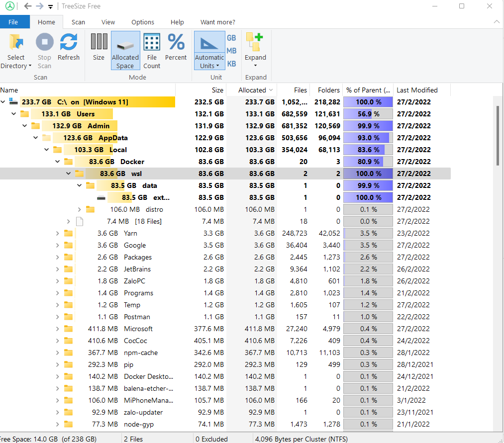The width and height of the screenshot is (504, 443).
Task: Open the File menu
Action: (x=13, y=22)
